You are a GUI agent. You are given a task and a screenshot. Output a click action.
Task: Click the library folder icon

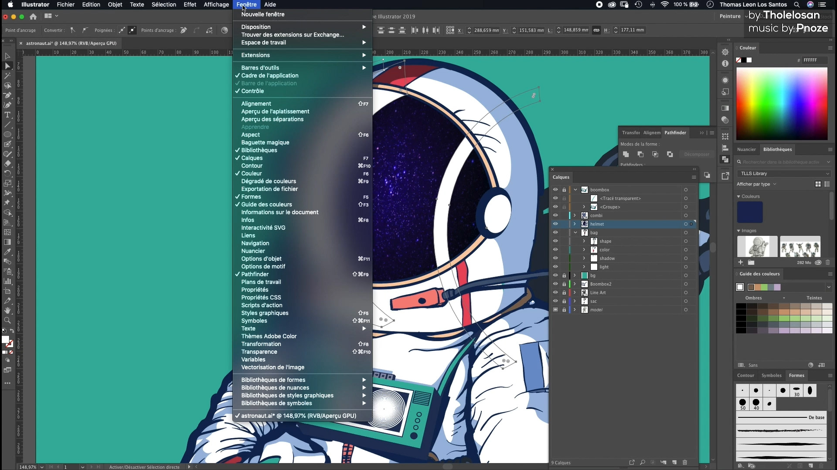point(751,262)
